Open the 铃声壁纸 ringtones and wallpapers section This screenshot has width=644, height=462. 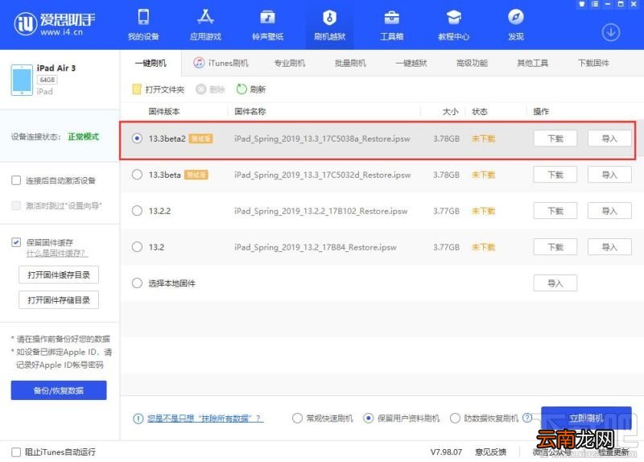[x=267, y=25]
